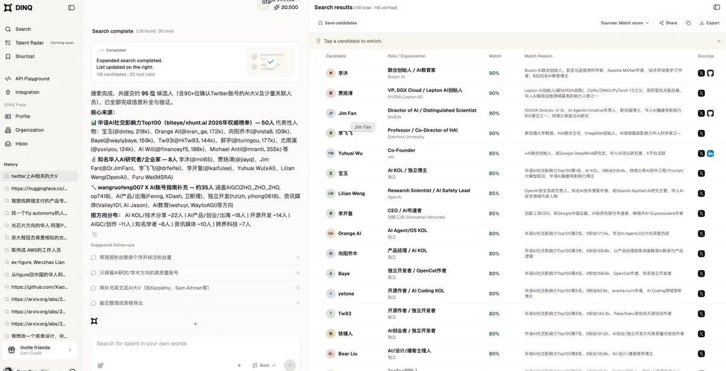Open candidate Yuhuai Wu row
This screenshot has height=371, width=726.
[517, 153]
